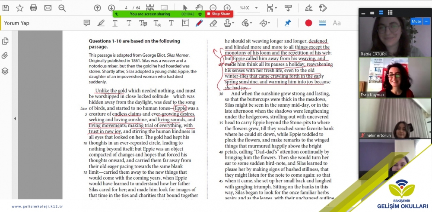Open page thumbnails panel in left sidebar
The width and height of the screenshot is (432, 212).
pyautogui.click(x=5, y=41)
